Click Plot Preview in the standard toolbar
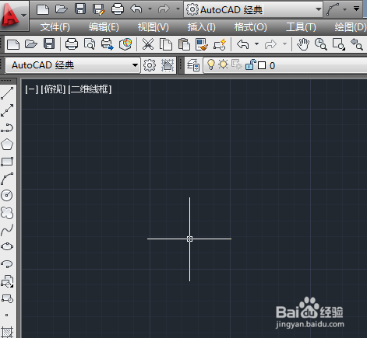Viewport: 367px width, 338px height. click(x=90, y=44)
